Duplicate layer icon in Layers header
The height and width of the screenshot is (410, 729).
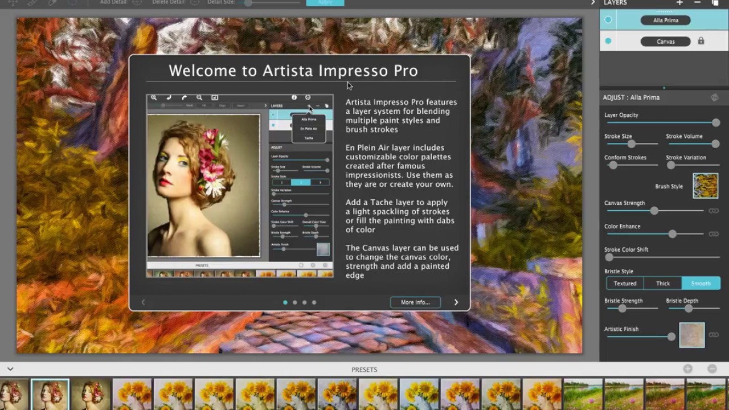click(x=715, y=3)
